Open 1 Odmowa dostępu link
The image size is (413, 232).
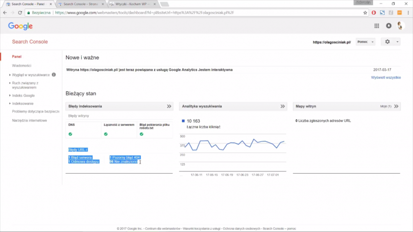(x=84, y=162)
